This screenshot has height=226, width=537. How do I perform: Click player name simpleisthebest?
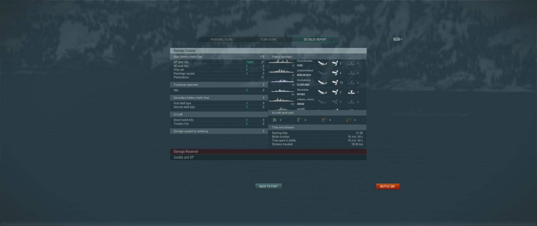coord(305,71)
